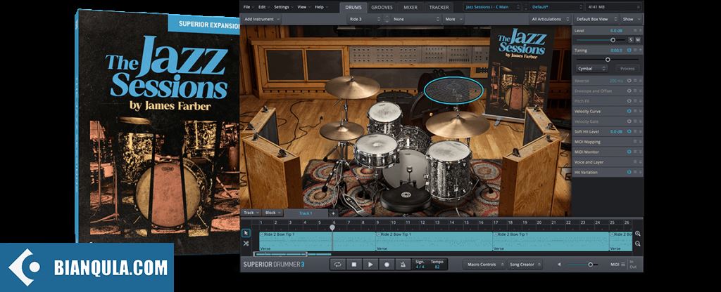Viewport: 721px width, 292px height.
Task: Click the Record button in the transport
Action: pos(387,265)
